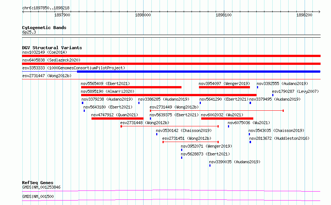Click the nsv3543035 (Chaisson2019) label
The width and height of the screenshot is (331, 205).
[277, 130]
